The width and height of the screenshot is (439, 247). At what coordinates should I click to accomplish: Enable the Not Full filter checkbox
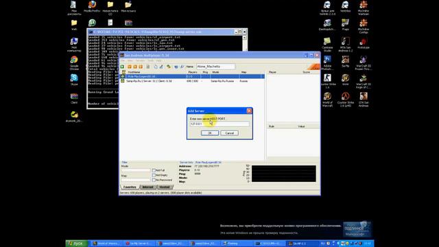[x=154, y=170]
